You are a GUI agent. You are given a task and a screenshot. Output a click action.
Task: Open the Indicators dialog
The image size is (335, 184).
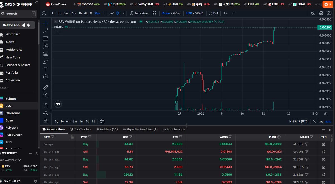139,13
